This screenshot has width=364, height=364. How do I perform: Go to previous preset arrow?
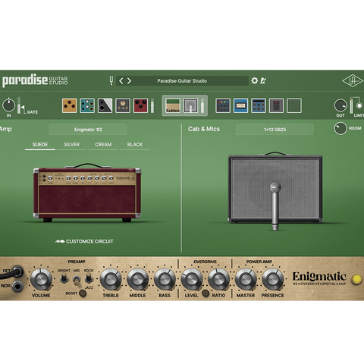(121, 81)
